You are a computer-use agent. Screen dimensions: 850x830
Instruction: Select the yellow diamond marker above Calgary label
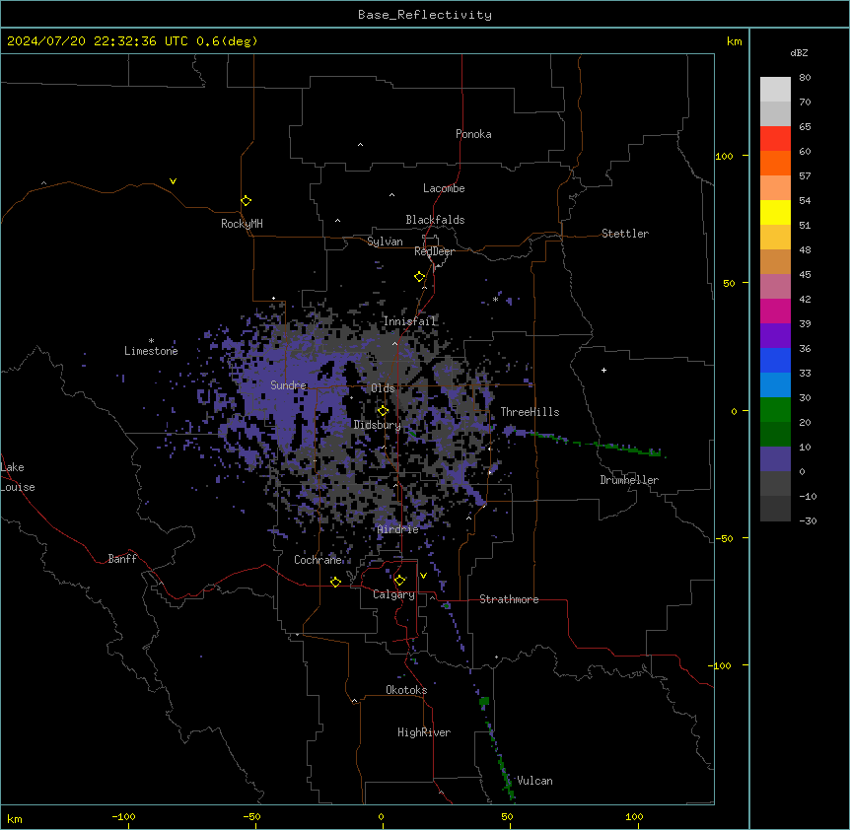pos(399,581)
